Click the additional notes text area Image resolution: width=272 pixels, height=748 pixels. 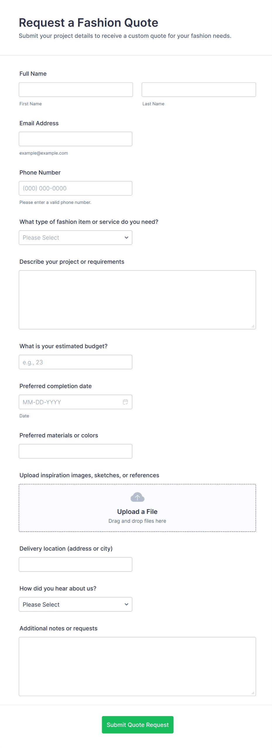coord(137,666)
